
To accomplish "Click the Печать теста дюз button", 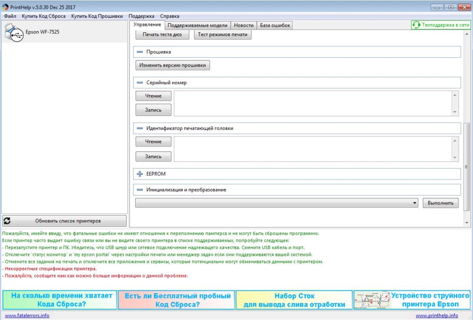I will tap(162, 34).
